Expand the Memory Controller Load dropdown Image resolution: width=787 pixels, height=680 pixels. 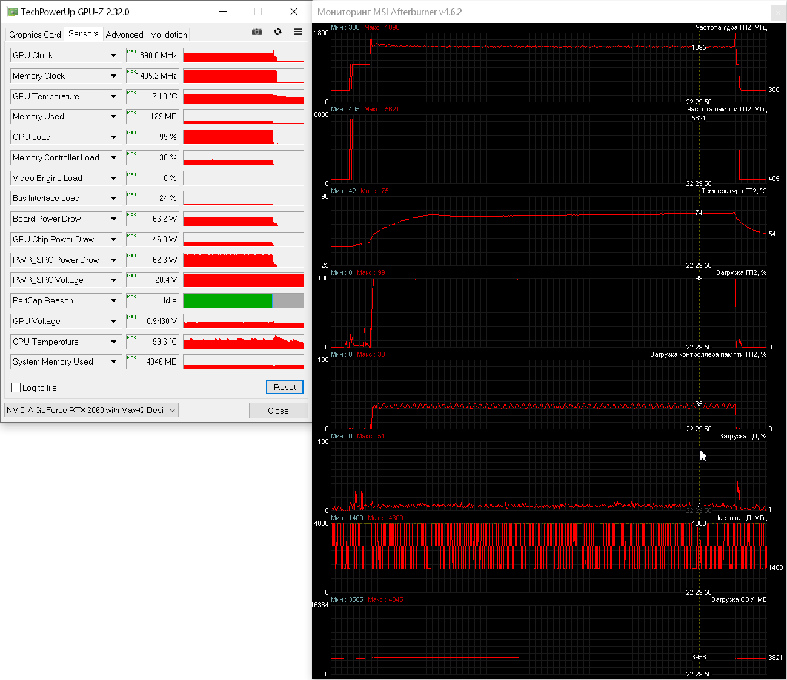tap(113, 157)
